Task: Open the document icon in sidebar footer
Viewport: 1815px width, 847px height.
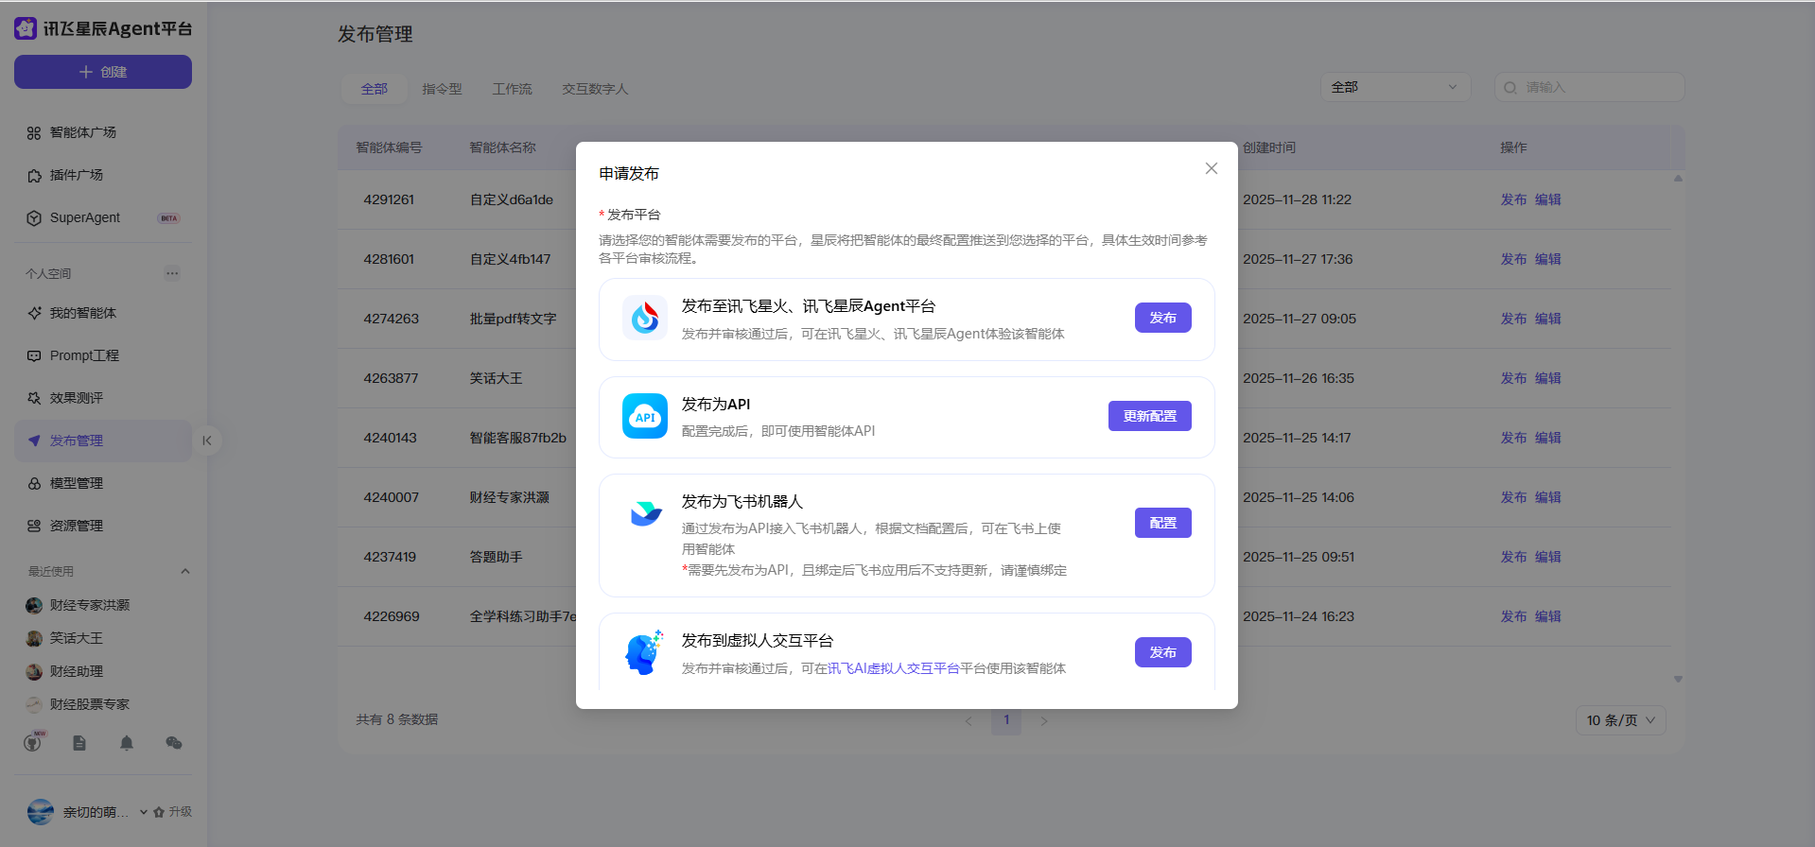Action: pyautogui.click(x=79, y=743)
